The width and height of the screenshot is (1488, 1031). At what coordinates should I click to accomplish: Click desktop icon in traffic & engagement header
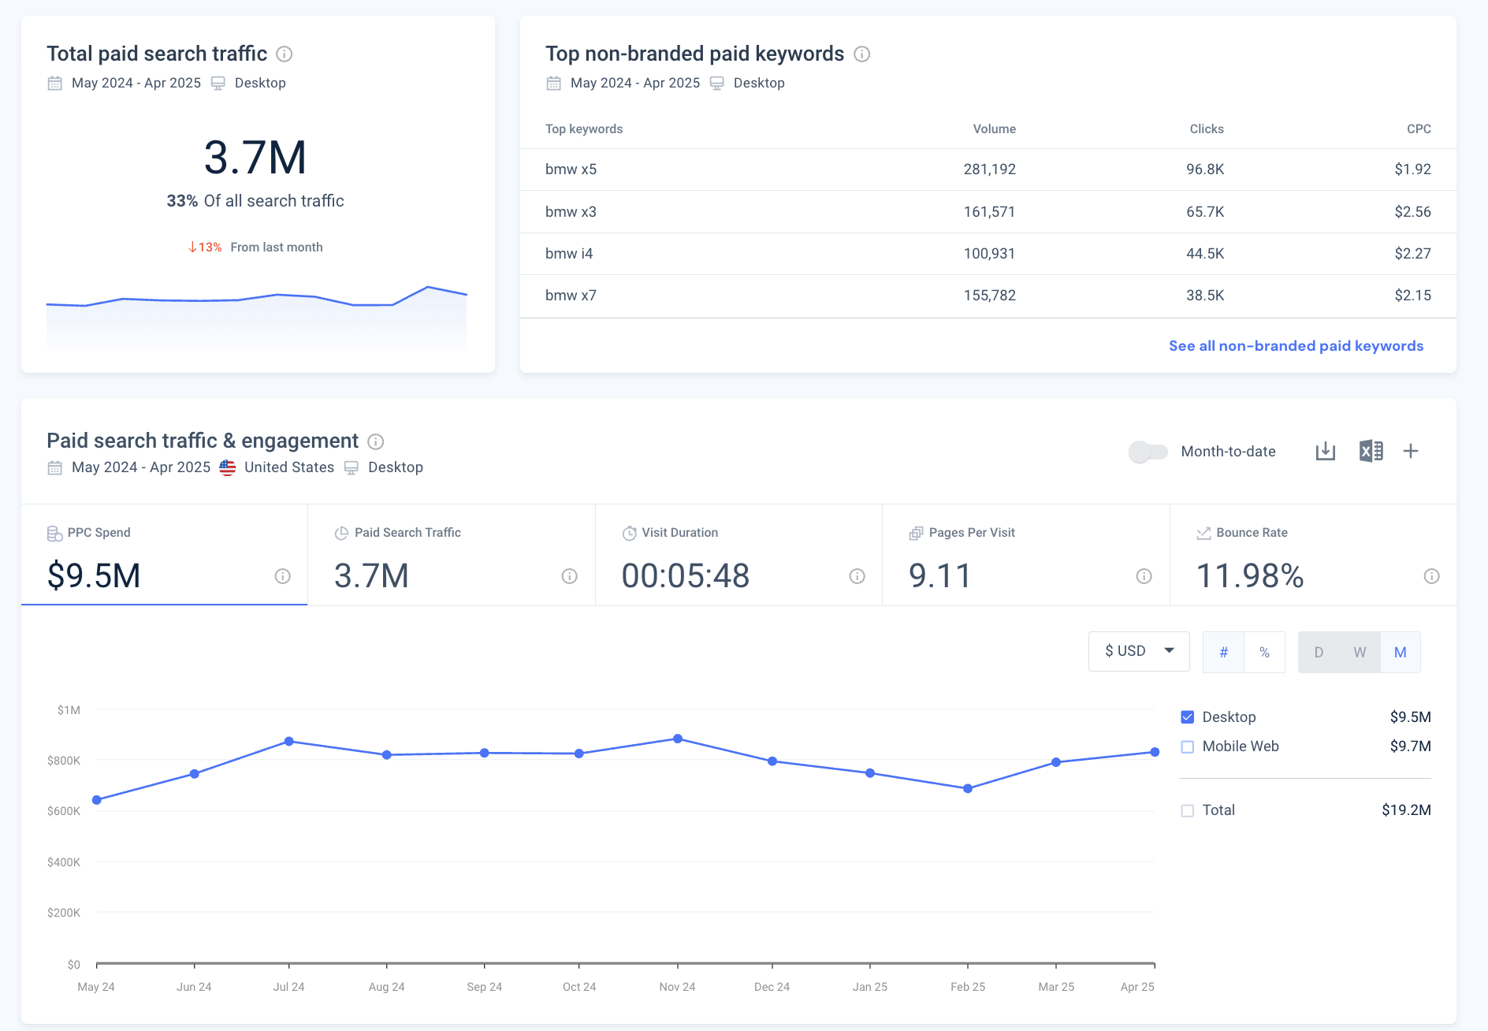[352, 467]
